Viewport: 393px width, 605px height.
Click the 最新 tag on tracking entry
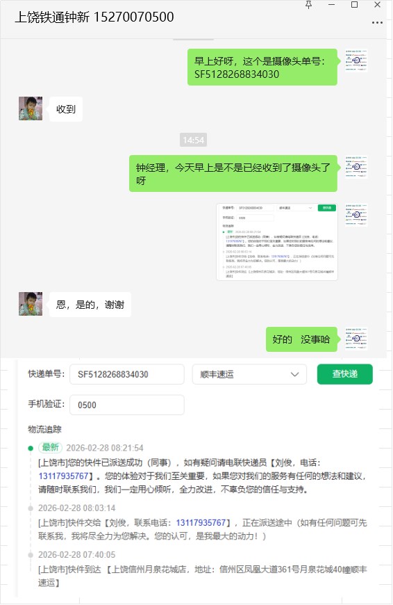click(51, 448)
